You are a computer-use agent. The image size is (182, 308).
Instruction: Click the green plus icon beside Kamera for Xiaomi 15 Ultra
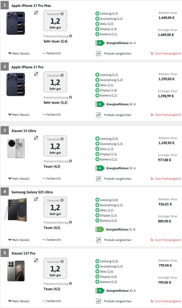(97, 159)
